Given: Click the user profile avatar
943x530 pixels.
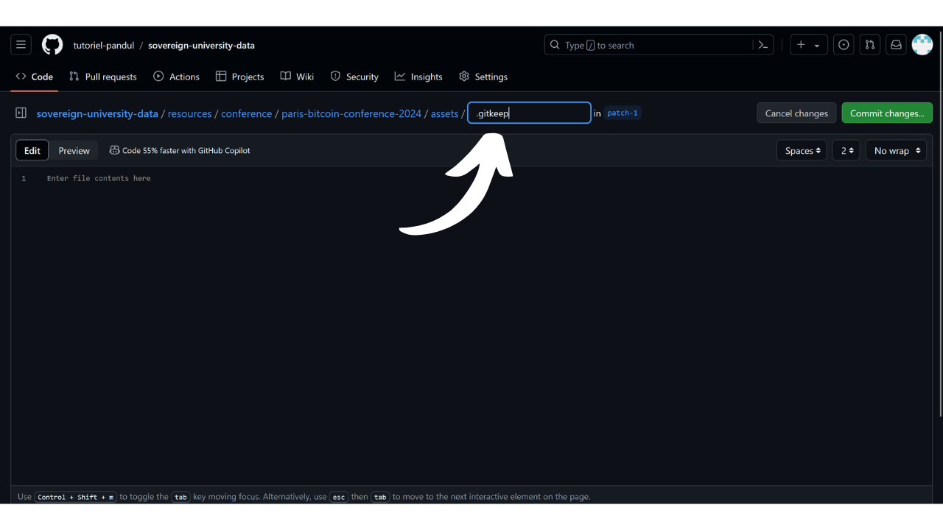Looking at the screenshot, I should tap(922, 45).
